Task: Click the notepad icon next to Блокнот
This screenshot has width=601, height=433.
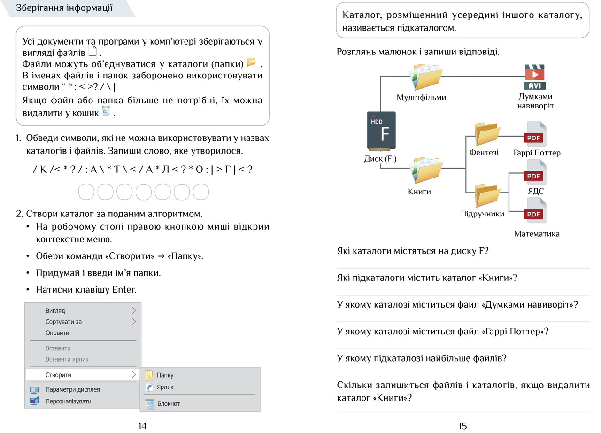Action: (x=149, y=403)
